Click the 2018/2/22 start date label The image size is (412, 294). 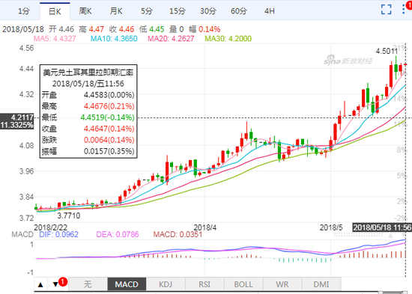tap(51, 227)
